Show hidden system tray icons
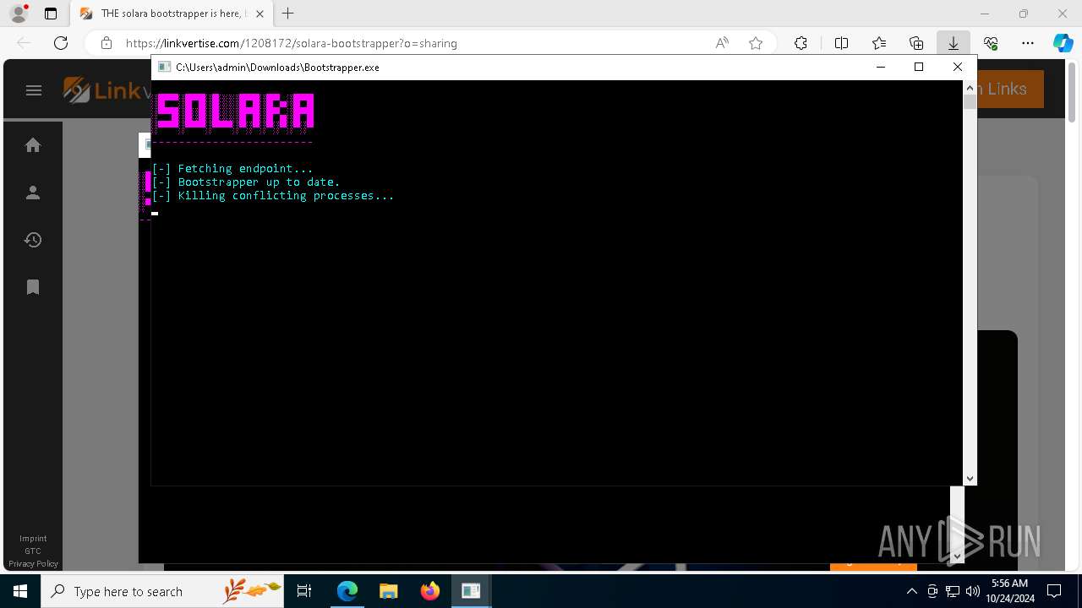Image resolution: width=1082 pixels, height=608 pixels. [911, 591]
